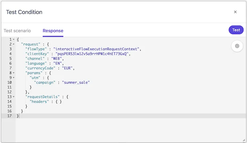
Task: Fold the "utm" object on line 9
Action: click(14, 78)
